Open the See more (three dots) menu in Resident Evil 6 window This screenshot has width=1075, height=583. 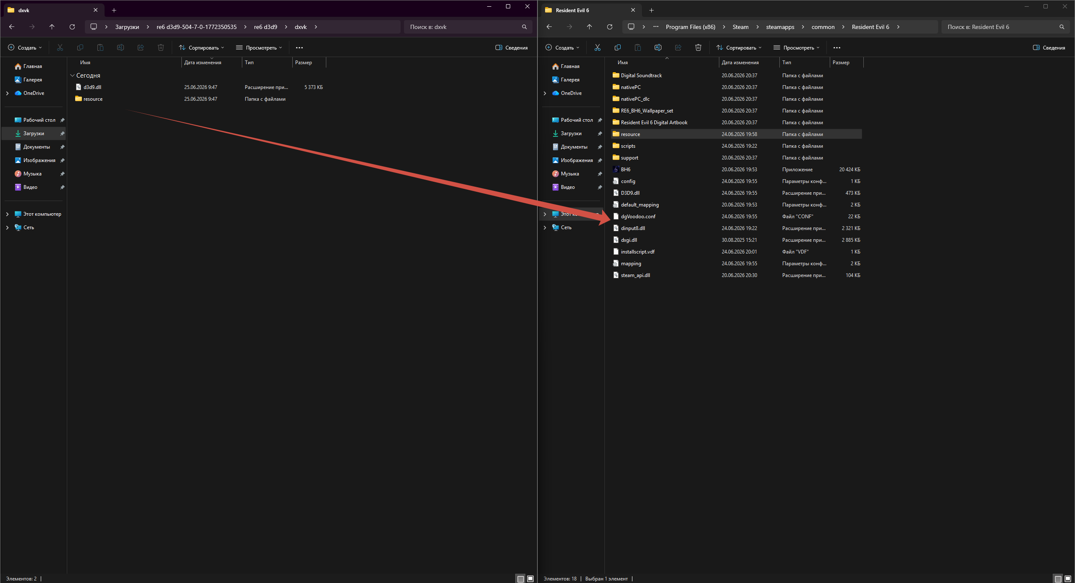pos(837,48)
